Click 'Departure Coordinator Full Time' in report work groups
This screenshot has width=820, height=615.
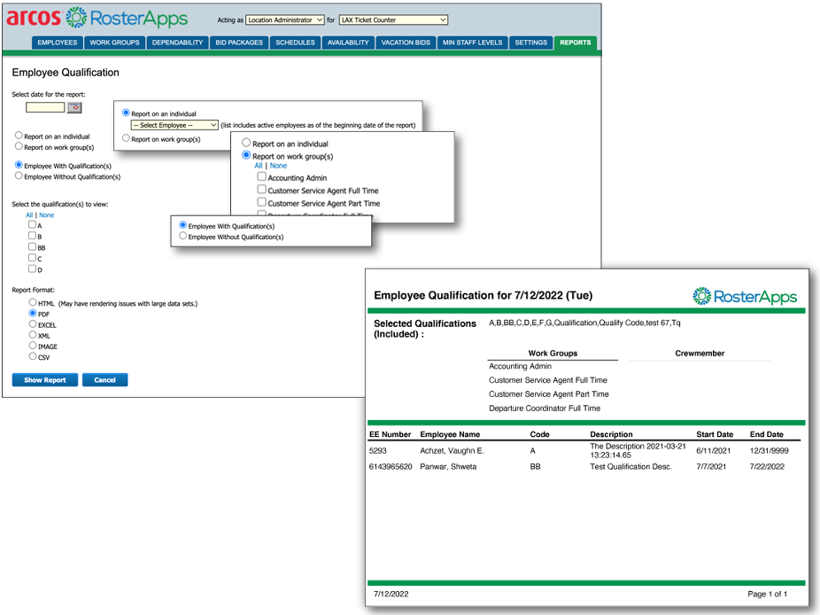[545, 409]
